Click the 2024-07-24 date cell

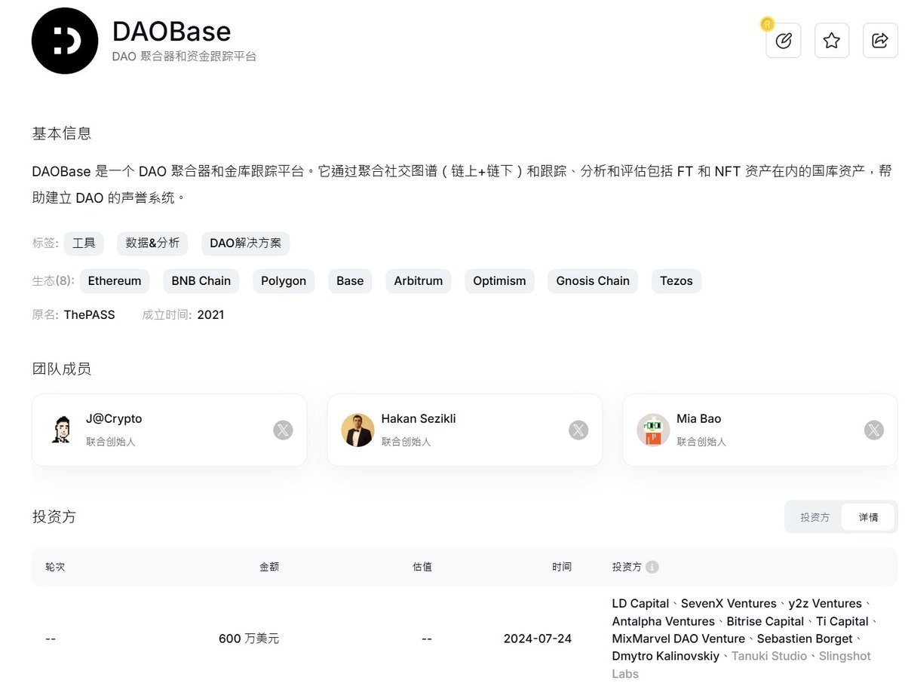coord(538,639)
